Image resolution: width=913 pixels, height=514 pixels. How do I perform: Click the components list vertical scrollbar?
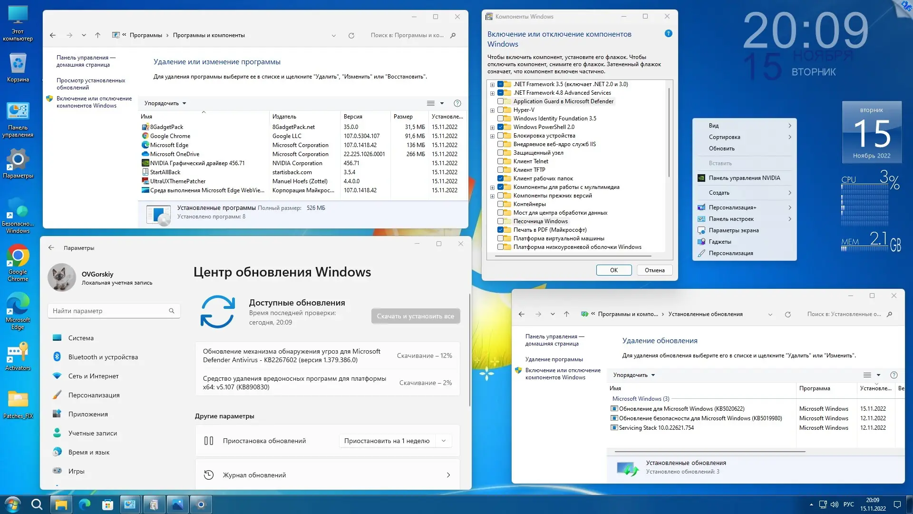669,133
